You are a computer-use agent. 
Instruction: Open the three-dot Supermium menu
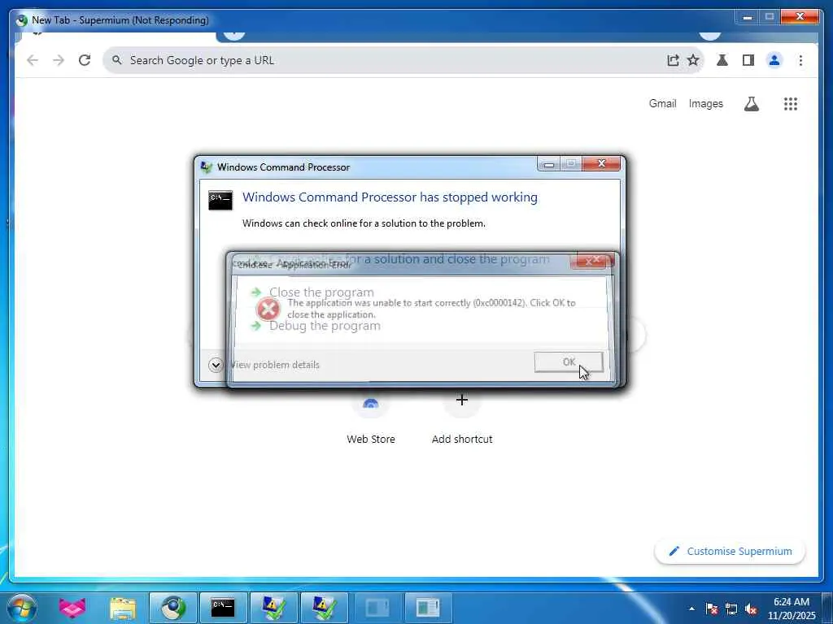[800, 60]
